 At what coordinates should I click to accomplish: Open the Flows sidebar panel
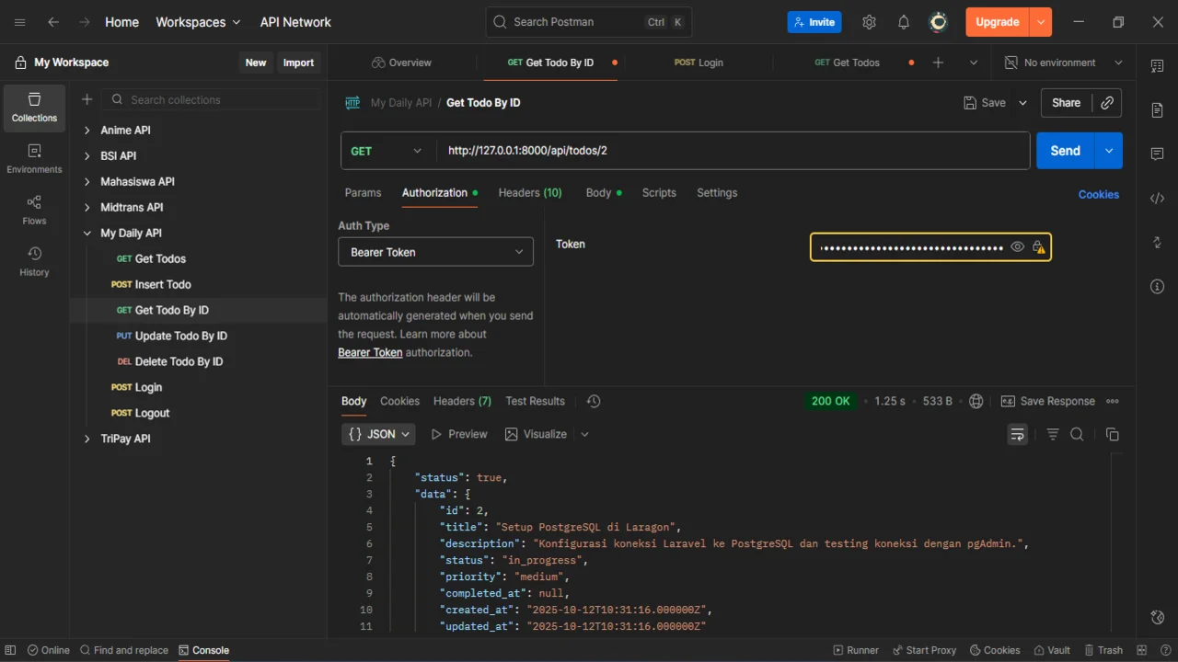(x=34, y=209)
